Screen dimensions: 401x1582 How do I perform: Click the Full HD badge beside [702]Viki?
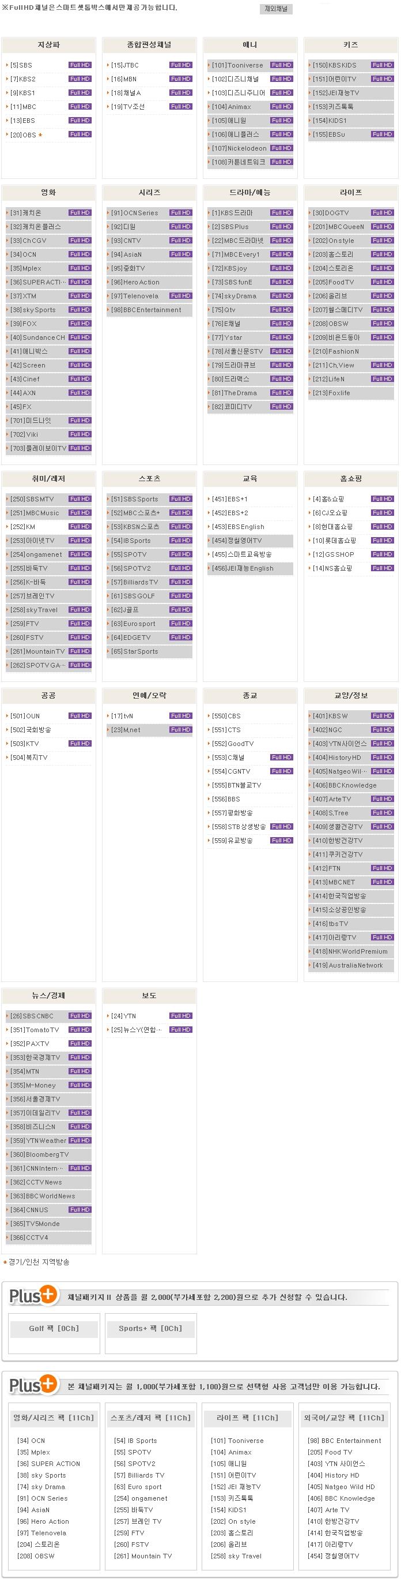80,434
